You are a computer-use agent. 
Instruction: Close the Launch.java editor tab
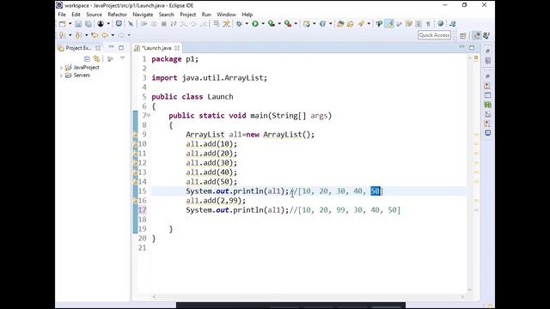click(x=177, y=48)
